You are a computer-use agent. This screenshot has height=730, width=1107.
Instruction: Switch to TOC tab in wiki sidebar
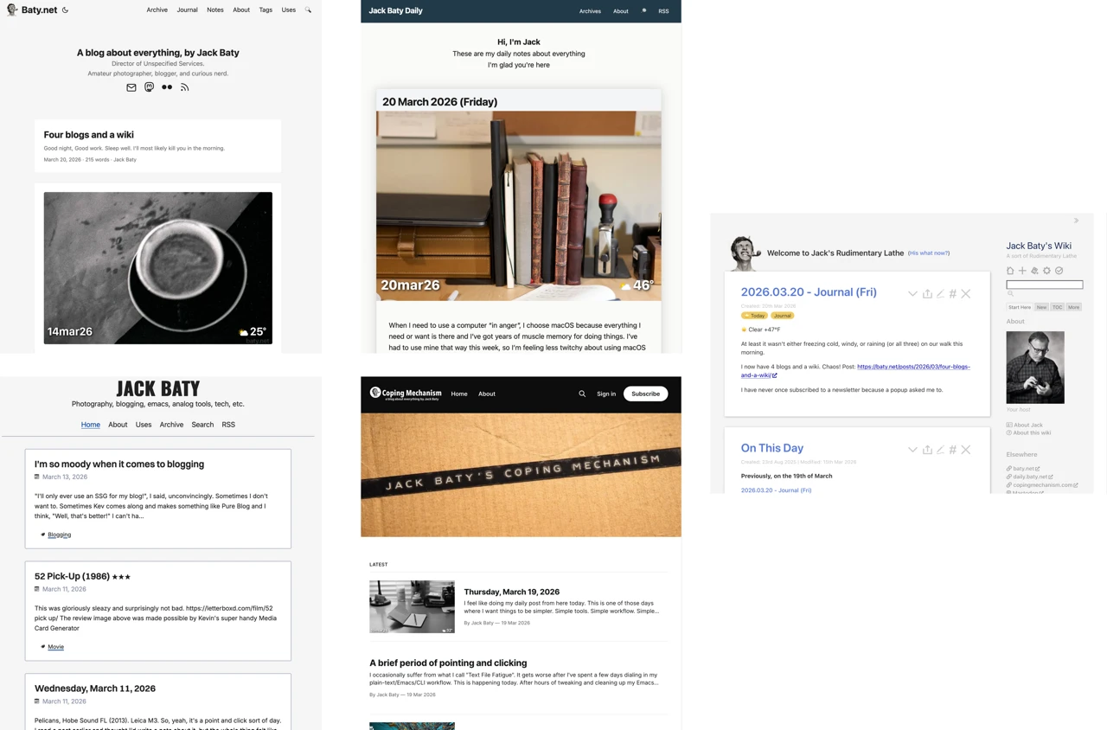tap(1057, 307)
